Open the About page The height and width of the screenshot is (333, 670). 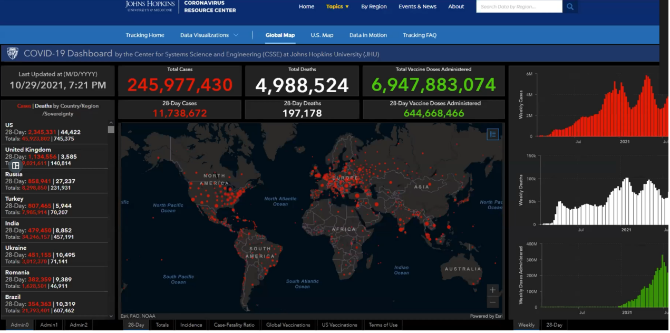[456, 7]
